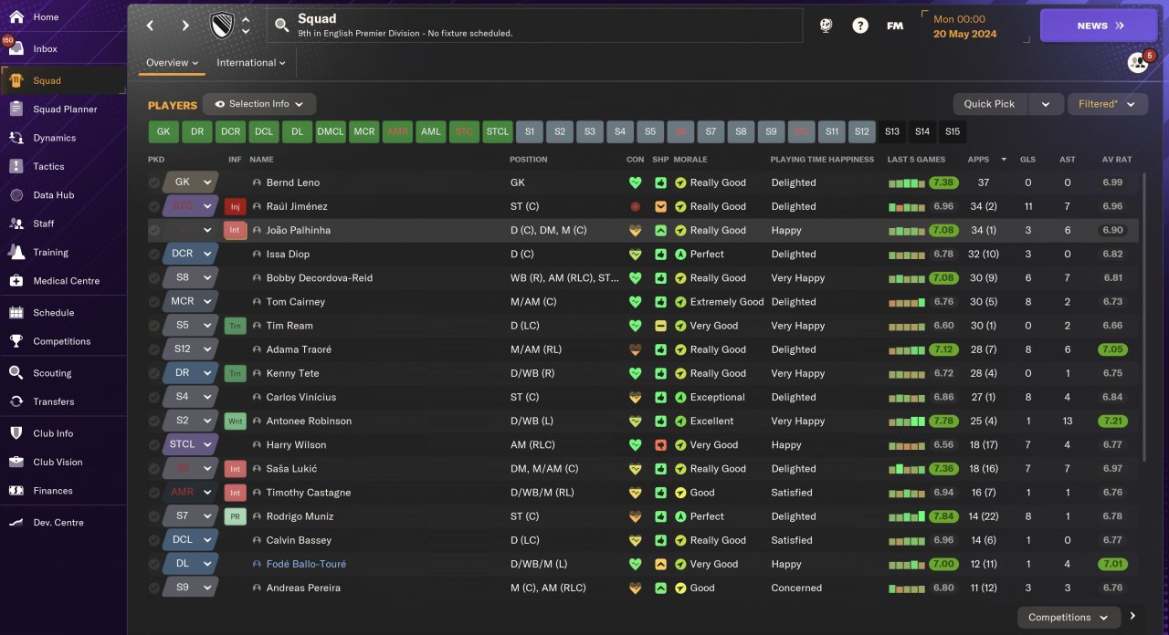Image resolution: width=1169 pixels, height=635 pixels.
Task: Toggle selection circle for João Palhinha
Action: point(153,230)
